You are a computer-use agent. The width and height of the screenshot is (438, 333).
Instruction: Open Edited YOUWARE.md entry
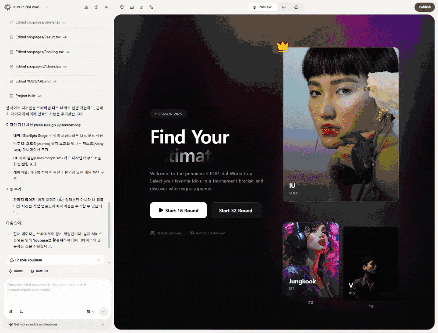tap(33, 81)
